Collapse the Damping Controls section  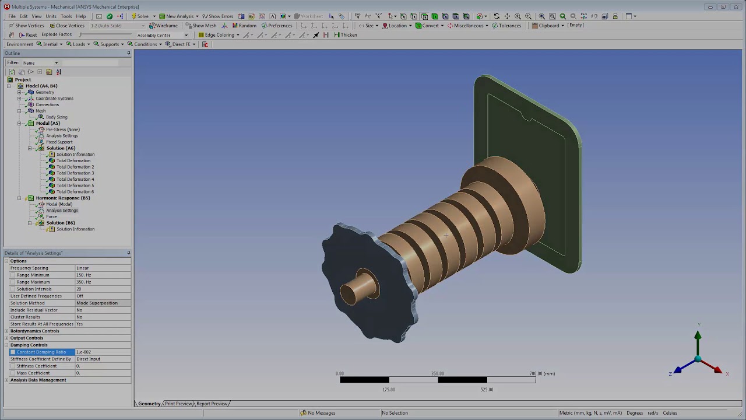coord(6,345)
